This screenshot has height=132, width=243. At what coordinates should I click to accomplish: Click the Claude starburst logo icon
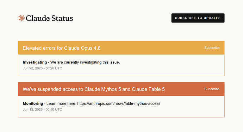point(21,18)
